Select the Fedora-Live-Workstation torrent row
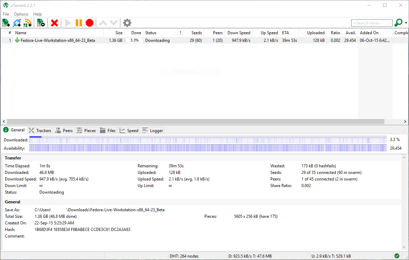Image resolution: width=409 pixels, height=260 pixels. pos(58,40)
